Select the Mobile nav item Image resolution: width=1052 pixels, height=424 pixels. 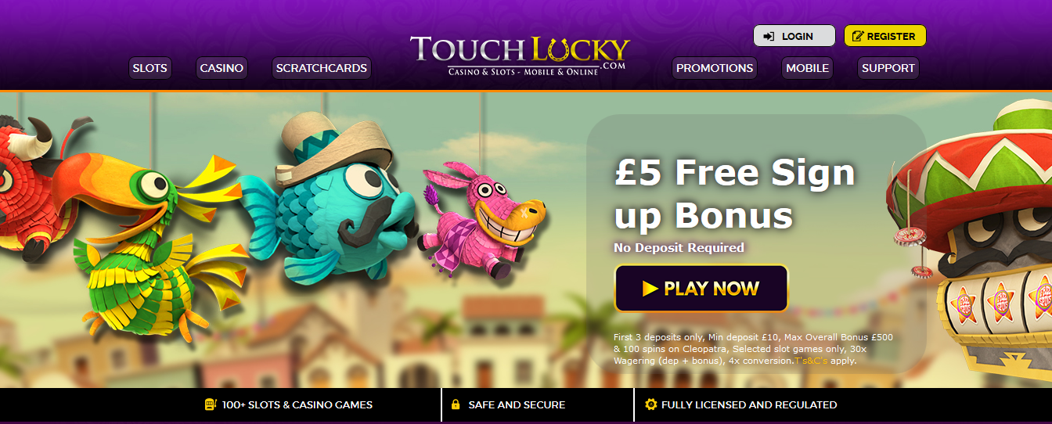pos(807,68)
